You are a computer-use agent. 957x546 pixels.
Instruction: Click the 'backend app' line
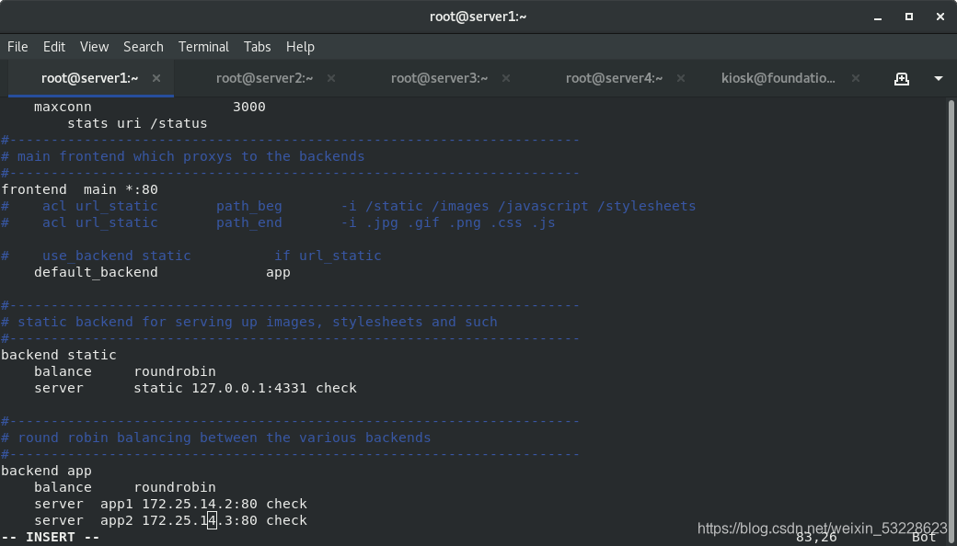point(46,471)
